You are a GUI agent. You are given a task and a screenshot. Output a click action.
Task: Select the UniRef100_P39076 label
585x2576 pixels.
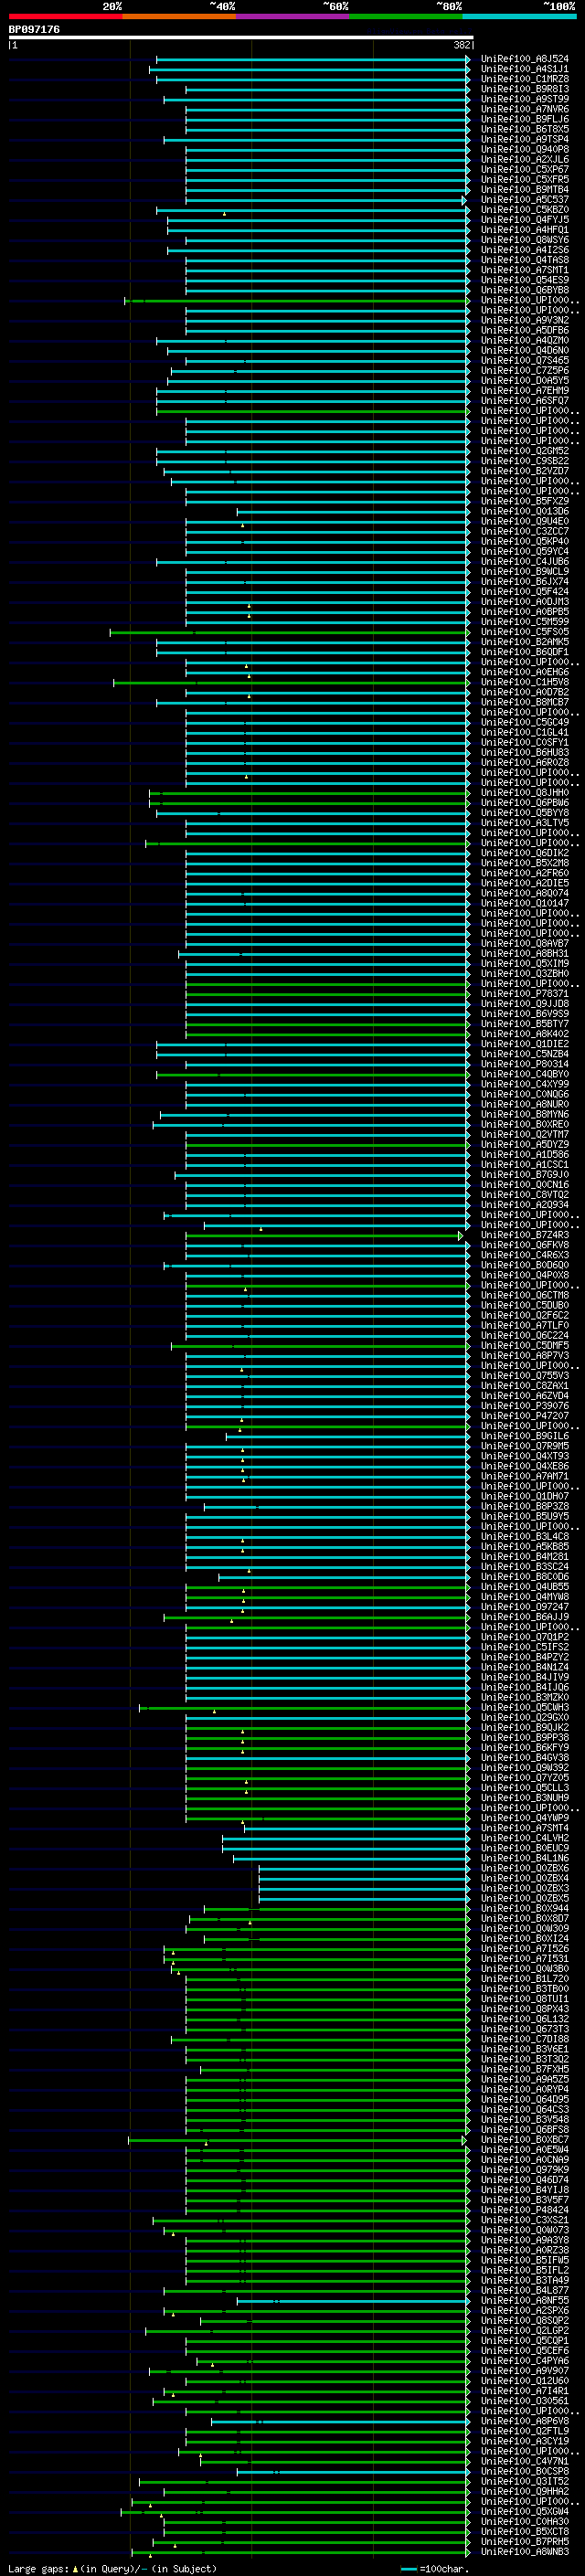(x=525, y=1406)
